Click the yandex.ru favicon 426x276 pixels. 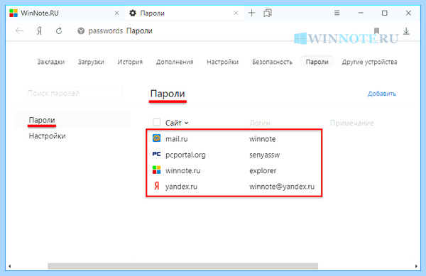click(x=156, y=186)
